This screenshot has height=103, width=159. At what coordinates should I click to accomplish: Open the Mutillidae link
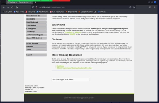point(60,66)
